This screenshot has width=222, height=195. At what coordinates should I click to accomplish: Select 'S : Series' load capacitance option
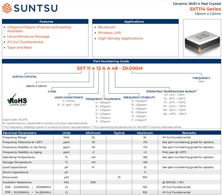[x=69, y=101]
